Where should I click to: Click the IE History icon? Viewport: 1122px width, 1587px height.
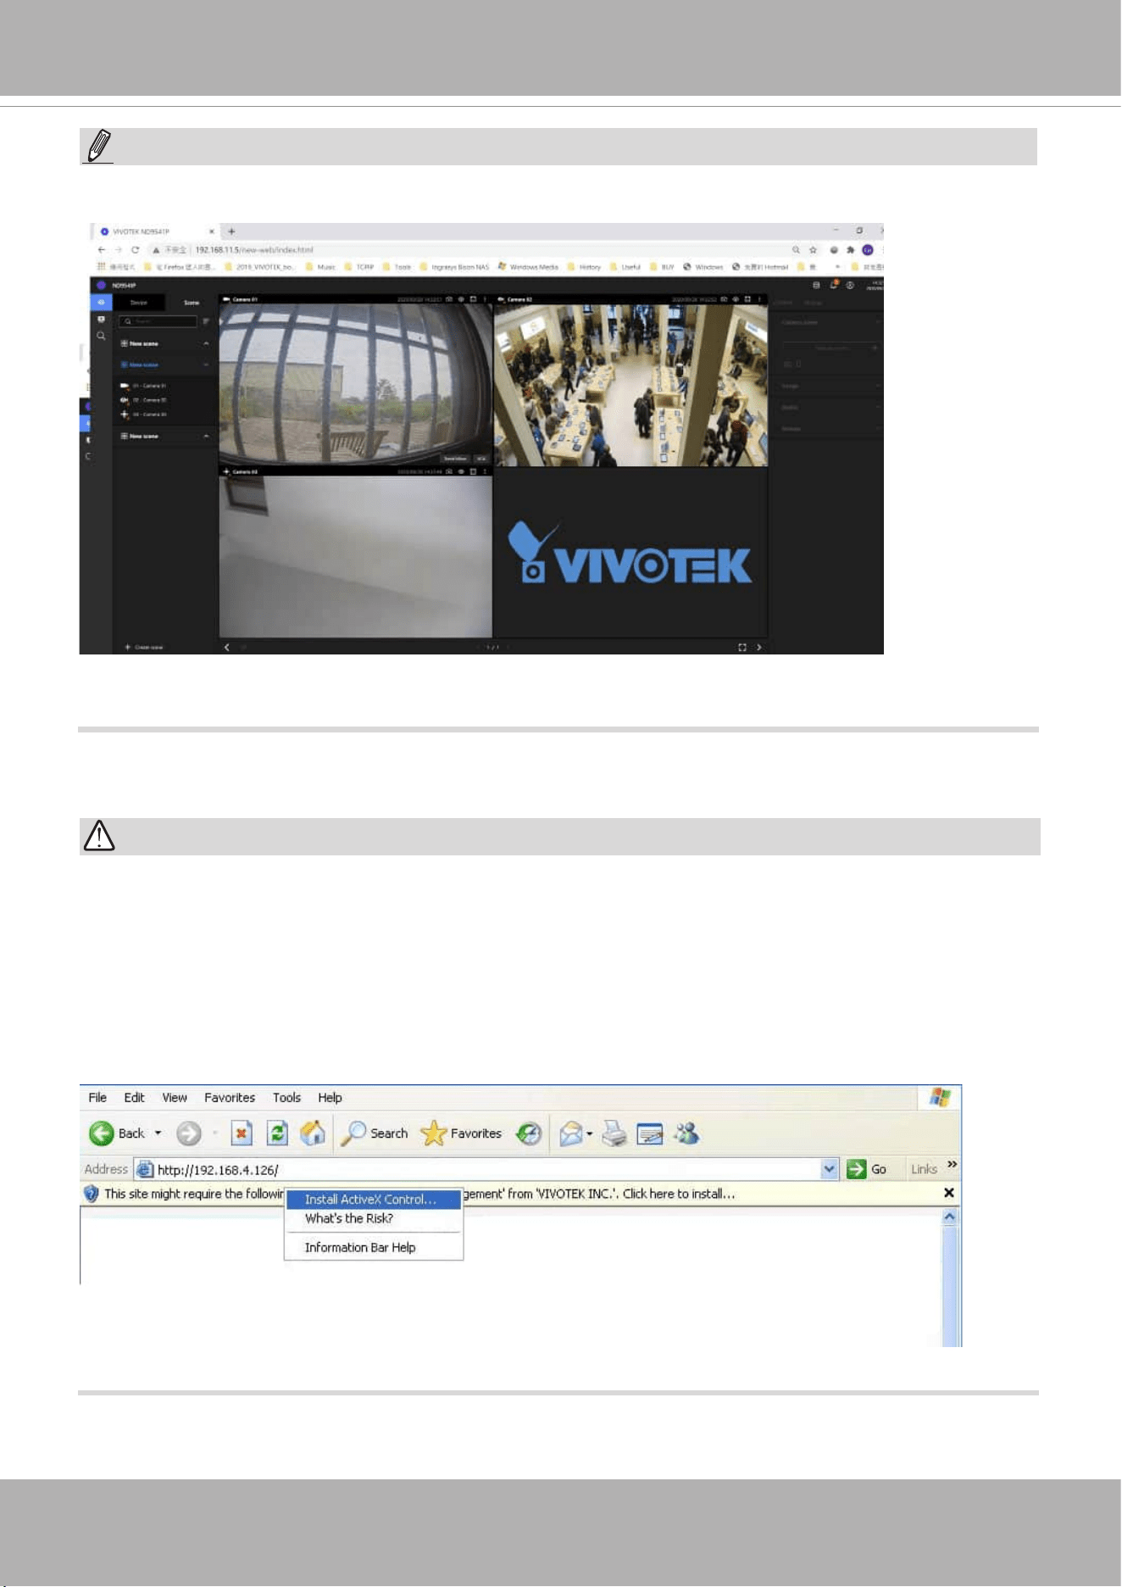(529, 1133)
